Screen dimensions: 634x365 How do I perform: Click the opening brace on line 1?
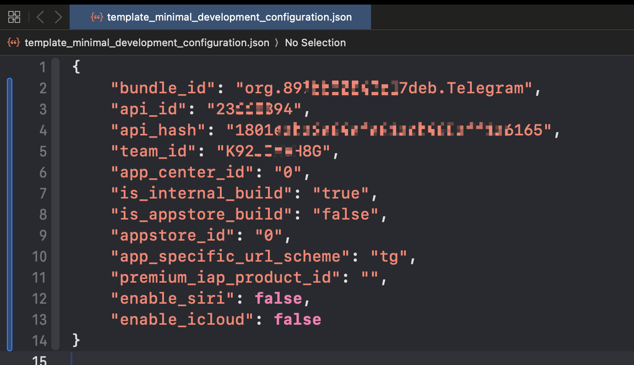click(77, 67)
